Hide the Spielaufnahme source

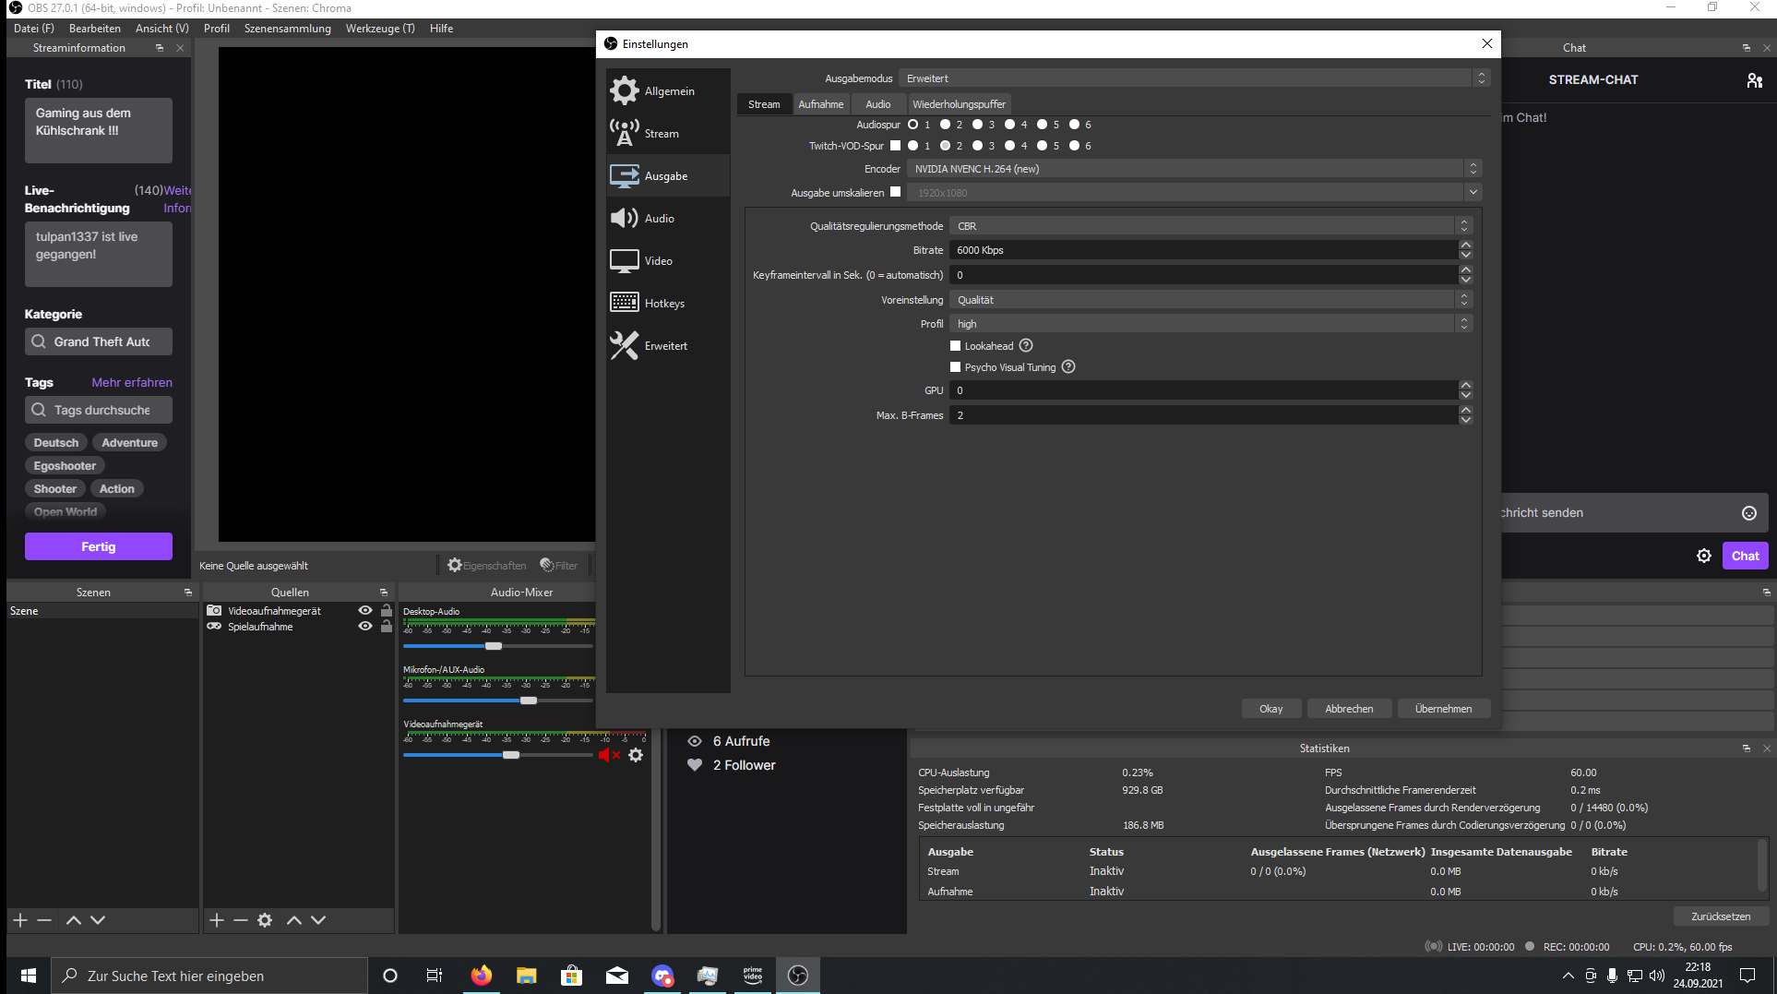coord(365,627)
